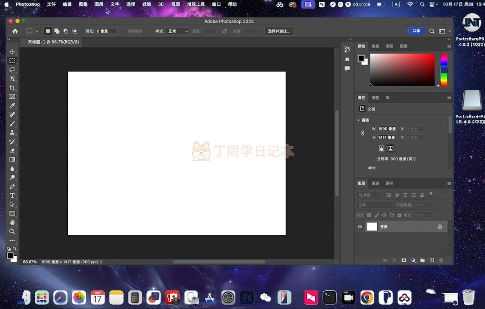Image resolution: width=485 pixels, height=309 pixels.
Task: Collapse the 画布 section
Action: click(x=359, y=120)
